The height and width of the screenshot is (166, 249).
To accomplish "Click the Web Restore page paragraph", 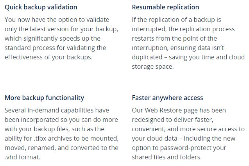I will (x=188, y=134).
